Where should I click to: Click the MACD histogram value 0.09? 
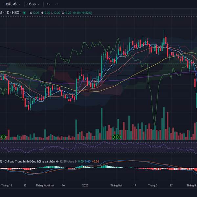pyautogui.click(x=81, y=162)
